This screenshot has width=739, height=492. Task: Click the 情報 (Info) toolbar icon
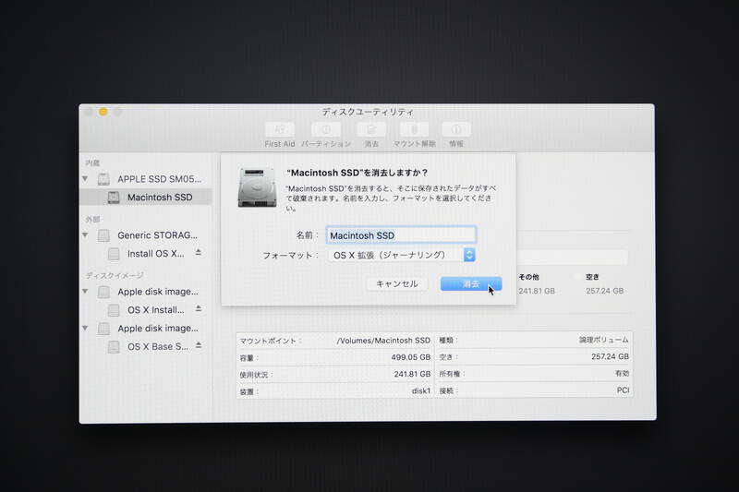(x=455, y=130)
